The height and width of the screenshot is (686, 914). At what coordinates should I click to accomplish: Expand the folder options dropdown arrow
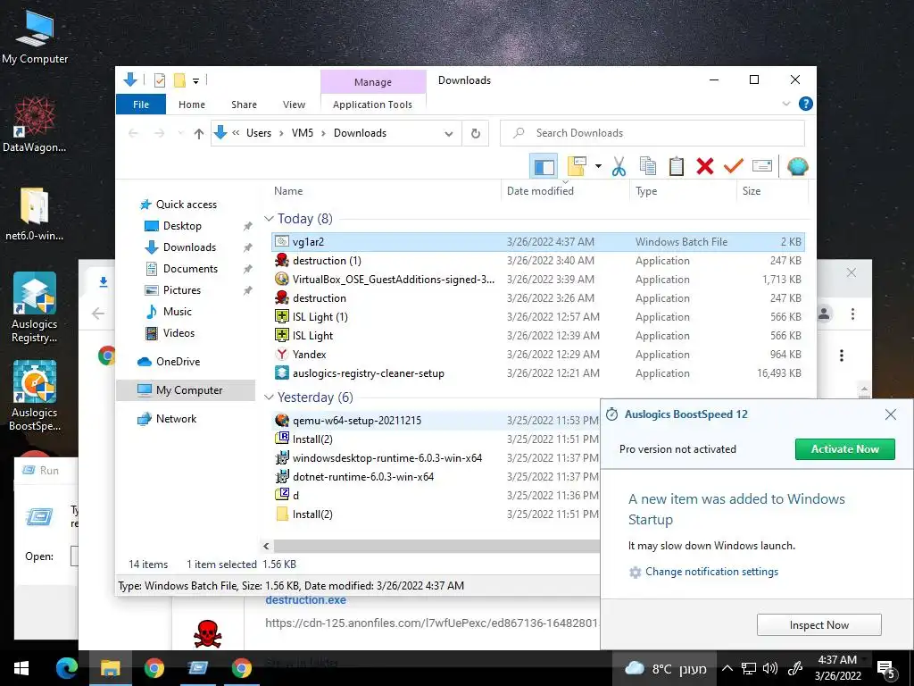click(598, 167)
